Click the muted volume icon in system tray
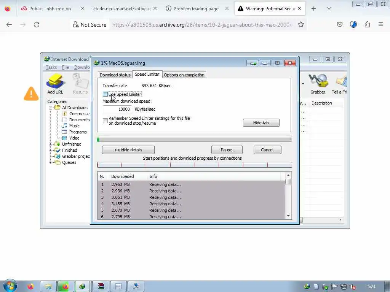 coord(352,287)
